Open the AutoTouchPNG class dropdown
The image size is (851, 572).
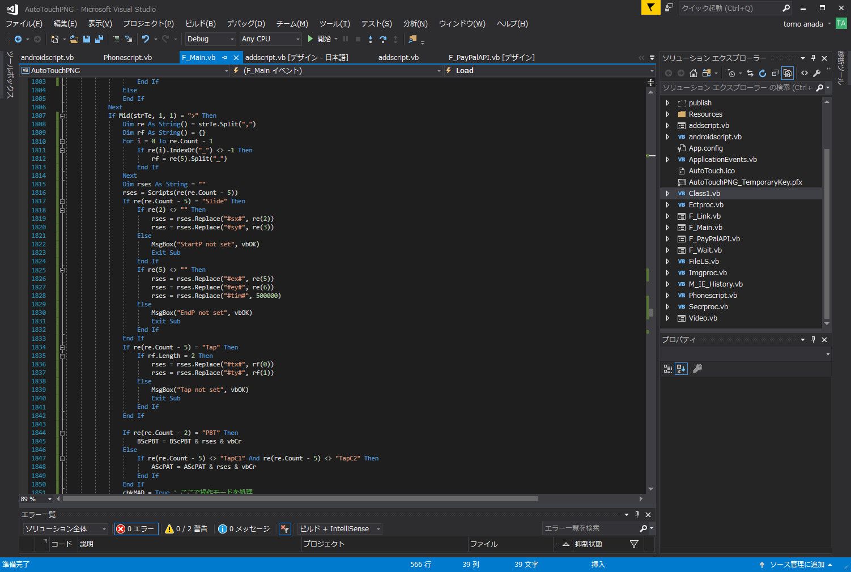125,71
